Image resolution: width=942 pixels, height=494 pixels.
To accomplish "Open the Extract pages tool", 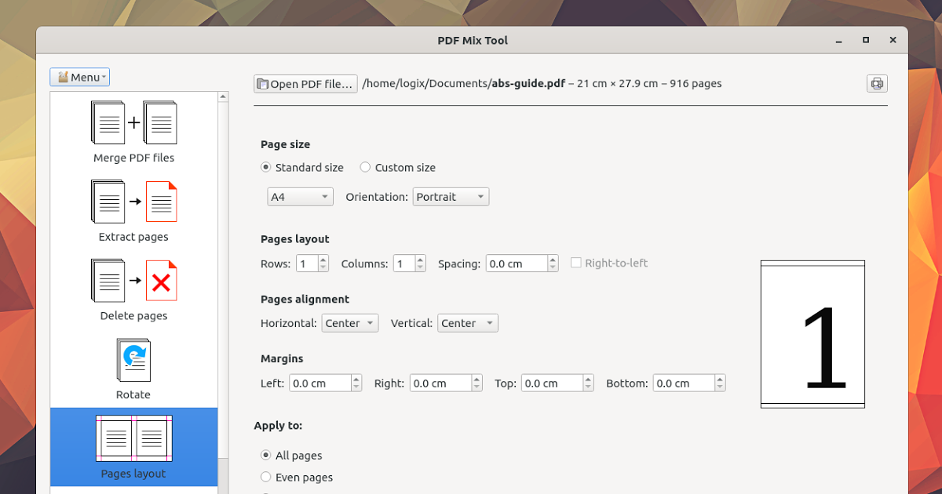I will point(133,210).
